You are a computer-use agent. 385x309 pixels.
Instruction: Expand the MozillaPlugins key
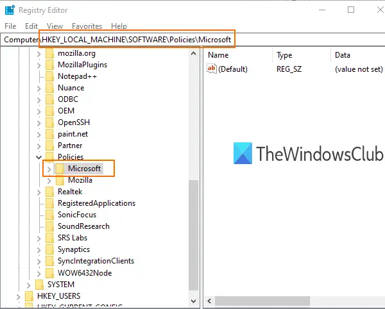click(x=38, y=65)
